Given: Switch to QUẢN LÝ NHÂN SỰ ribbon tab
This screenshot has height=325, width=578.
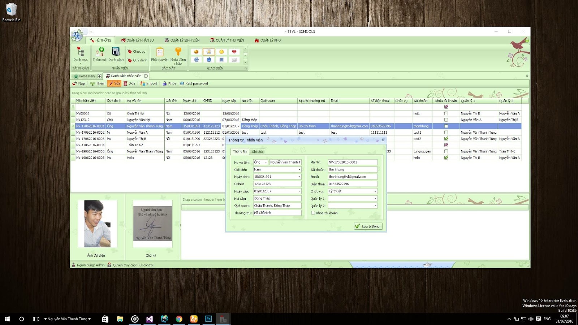Looking at the screenshot, I should (138, 40).
